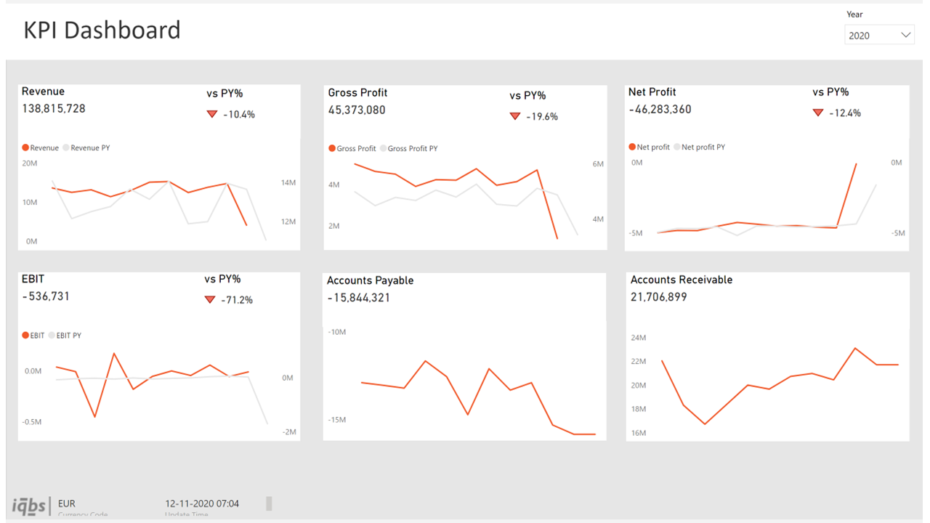Open the Year dropdown

pyautogui.click(x=878, y=35)
